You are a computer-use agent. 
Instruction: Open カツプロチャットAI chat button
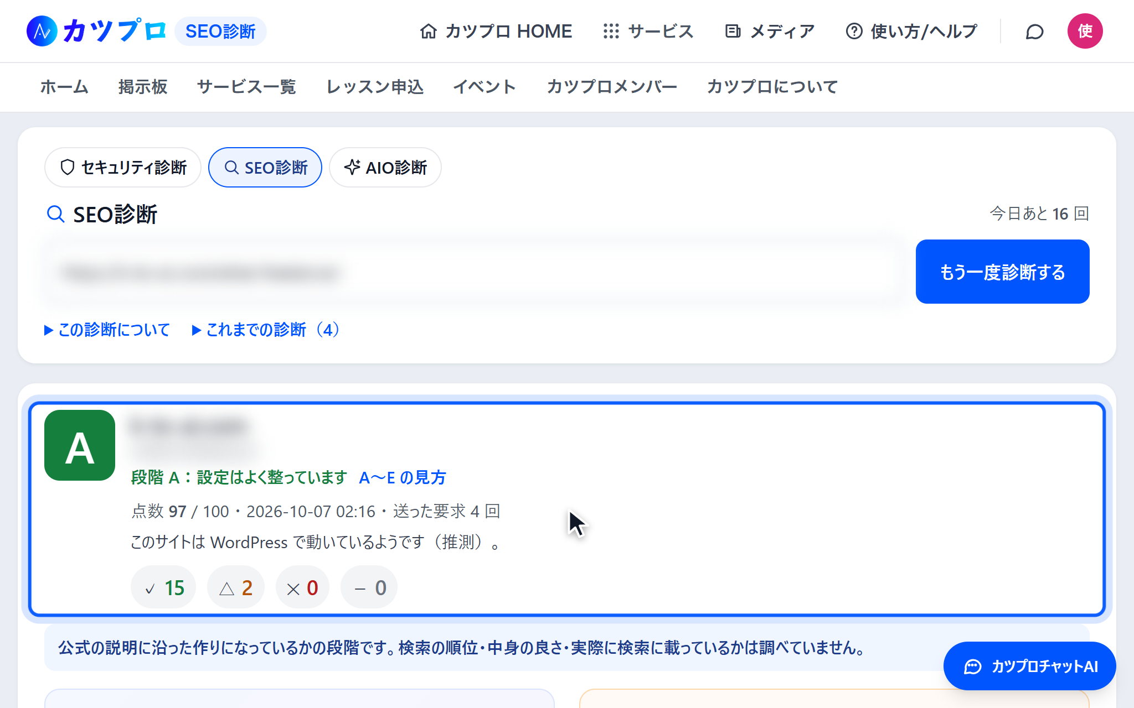coord(1030,666)
